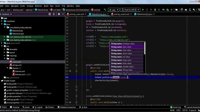This screenshot has width=200, height=112.
Task: Collapse the themes folder
Action: point(7,68)
